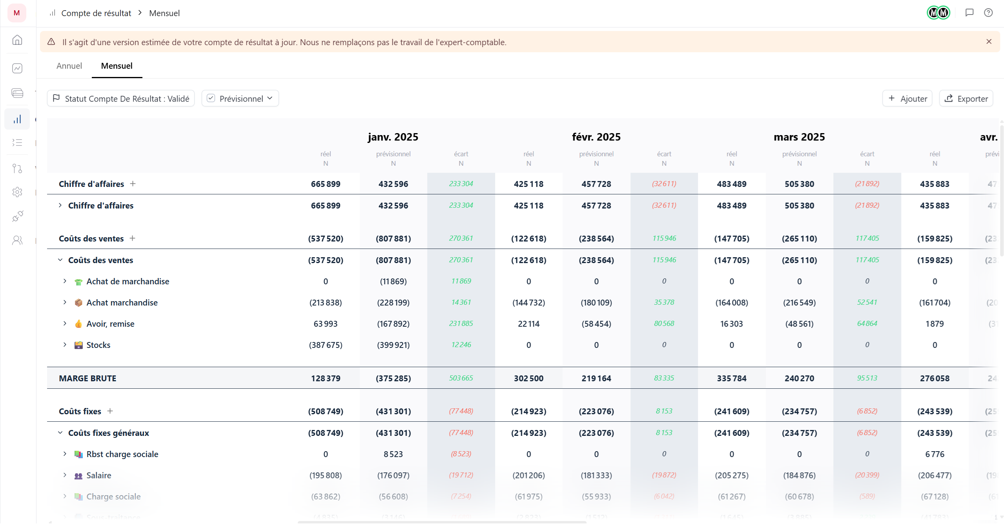Select the Mensuel tab
Image resolution: width=1004 pixels, height=525 pixels.
[x=117, y=66]
